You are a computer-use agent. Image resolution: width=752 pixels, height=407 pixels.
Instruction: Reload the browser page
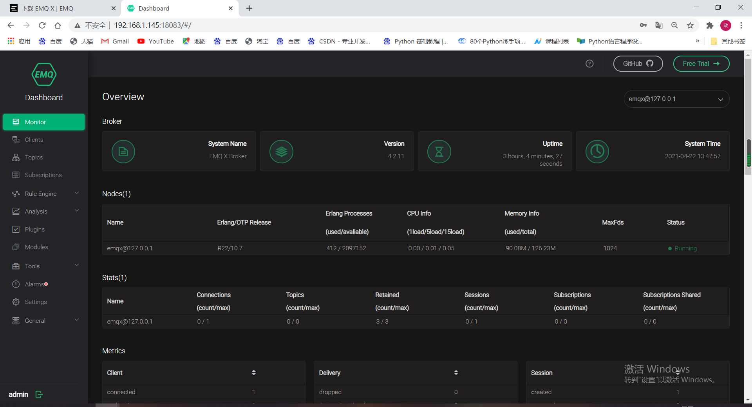[42, 25]
